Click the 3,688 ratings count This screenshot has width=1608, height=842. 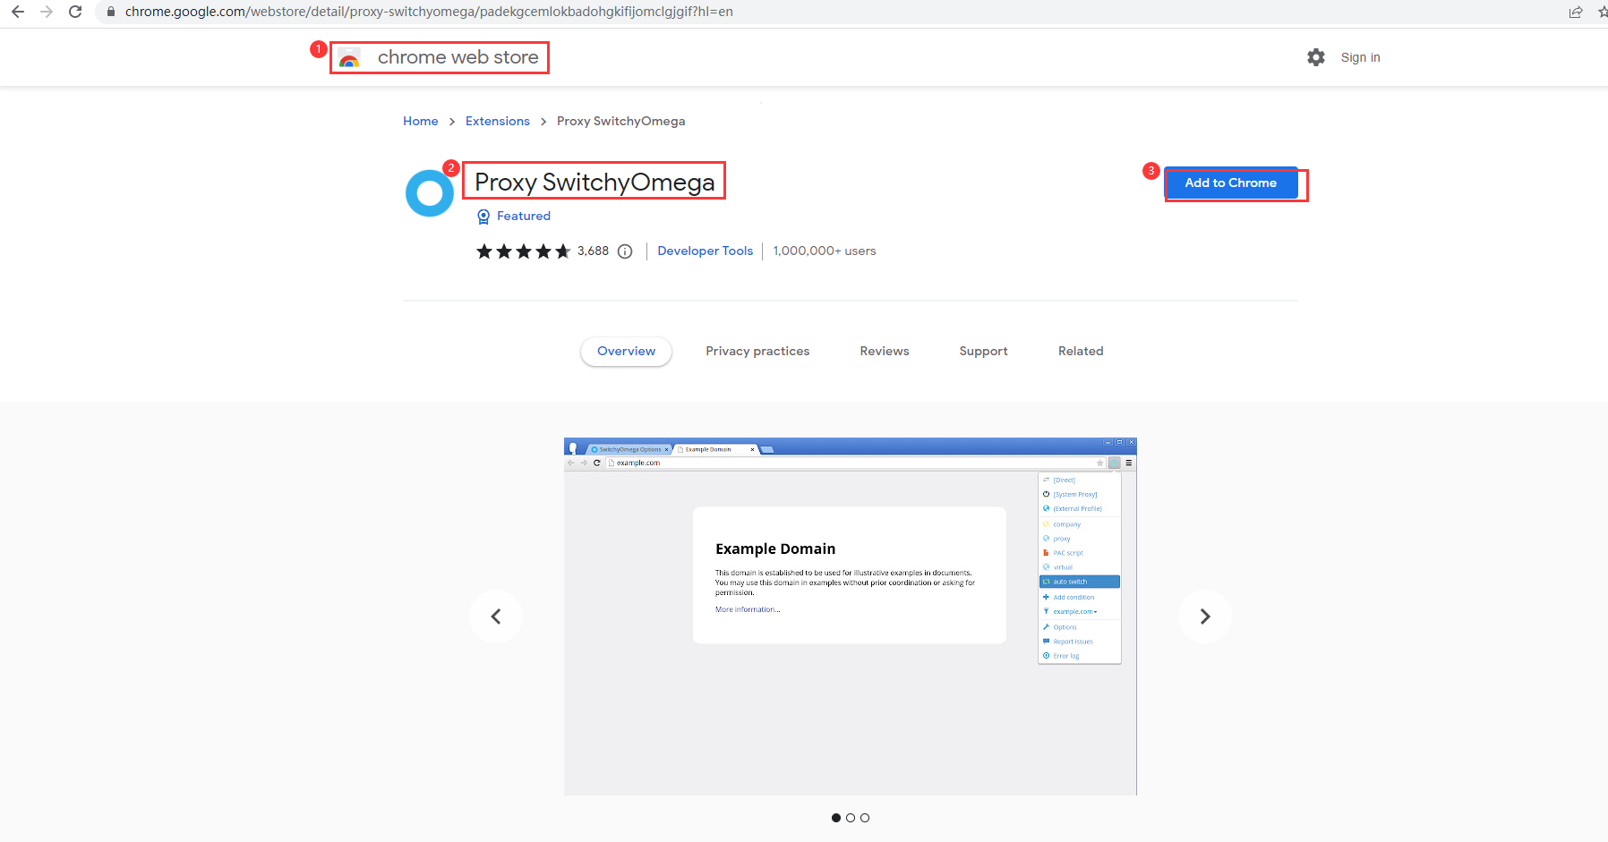coord(593,251)
